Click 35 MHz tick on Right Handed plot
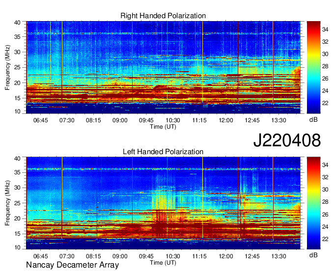This screenshot has width=334, height=271. coord(17,37)
